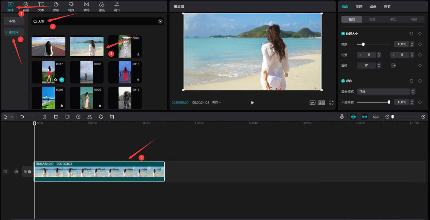This screenshot has height=220, width=430.
Task: Uncheck the 位置大小 checkbox
Action: click(343, 34)
